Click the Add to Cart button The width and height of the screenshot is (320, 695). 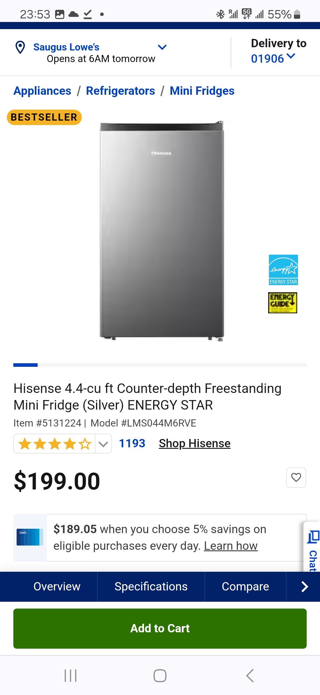tap(160, 628)
